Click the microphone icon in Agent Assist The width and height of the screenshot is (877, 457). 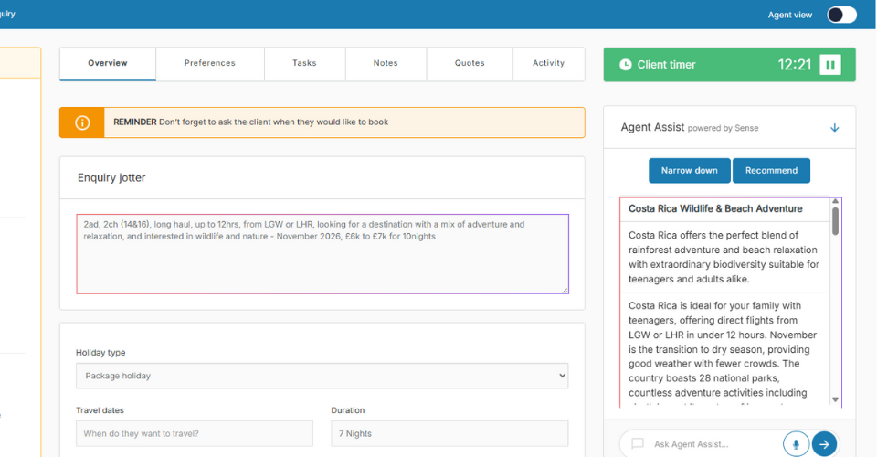click(795, 444)
